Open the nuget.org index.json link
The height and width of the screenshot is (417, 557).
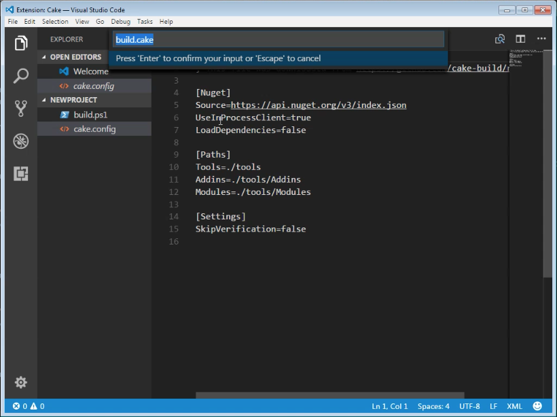tap(319, 105)
